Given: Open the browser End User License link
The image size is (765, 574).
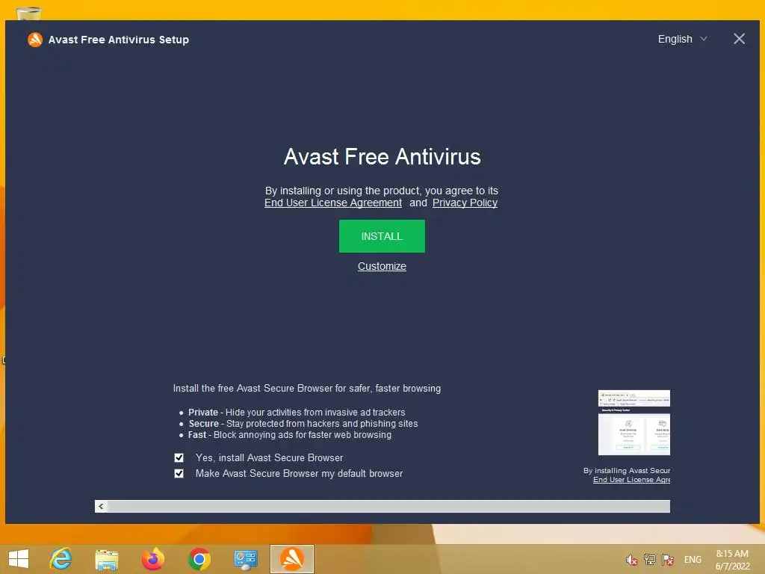Looking at the screenshot, I should [631, 480].
